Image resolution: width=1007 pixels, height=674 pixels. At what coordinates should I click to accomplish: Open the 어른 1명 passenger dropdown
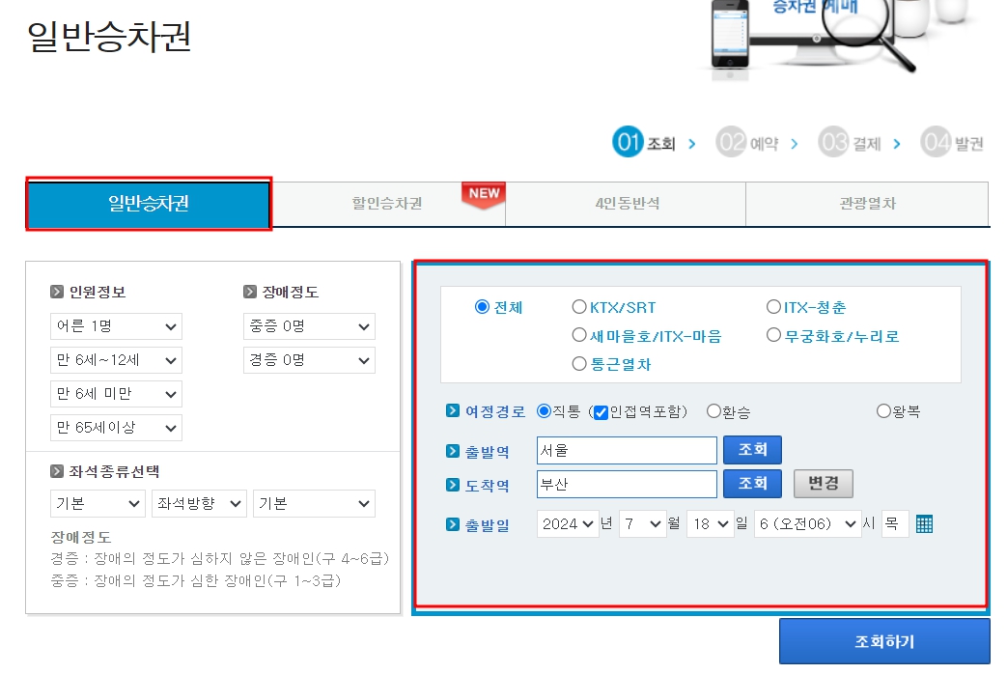[x=116, y=325]
